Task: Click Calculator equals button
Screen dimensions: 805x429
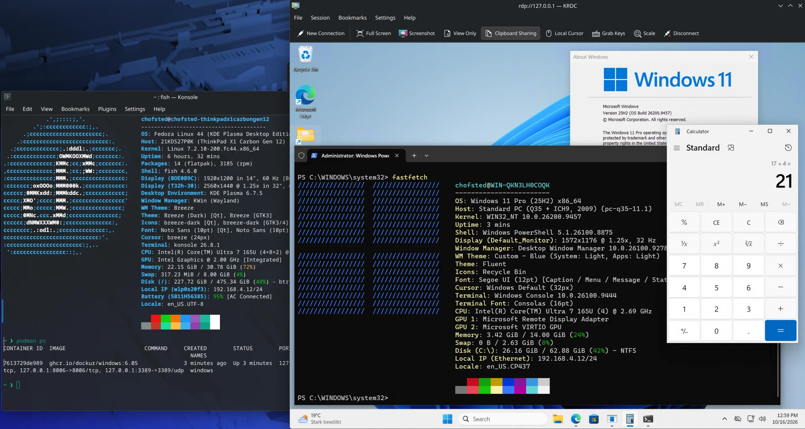Action: click(x=780, y=331)
